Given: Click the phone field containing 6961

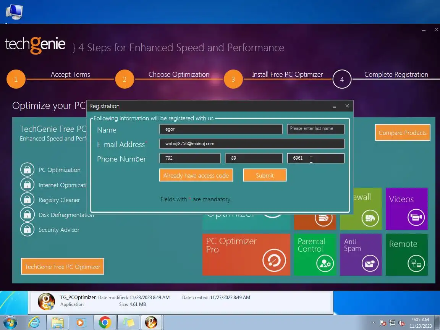Looking at the screenshot, I should pos(316,158).
